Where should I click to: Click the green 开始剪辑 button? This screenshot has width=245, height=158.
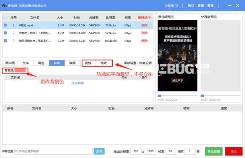click(214, 151)
